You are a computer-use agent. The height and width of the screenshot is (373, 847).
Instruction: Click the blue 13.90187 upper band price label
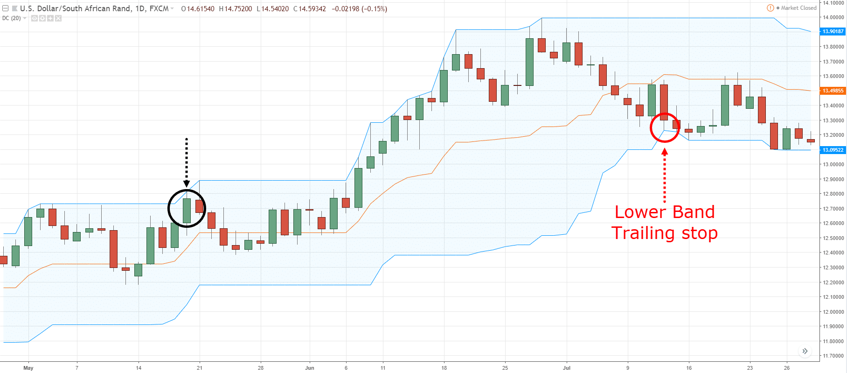pos(833,31)
